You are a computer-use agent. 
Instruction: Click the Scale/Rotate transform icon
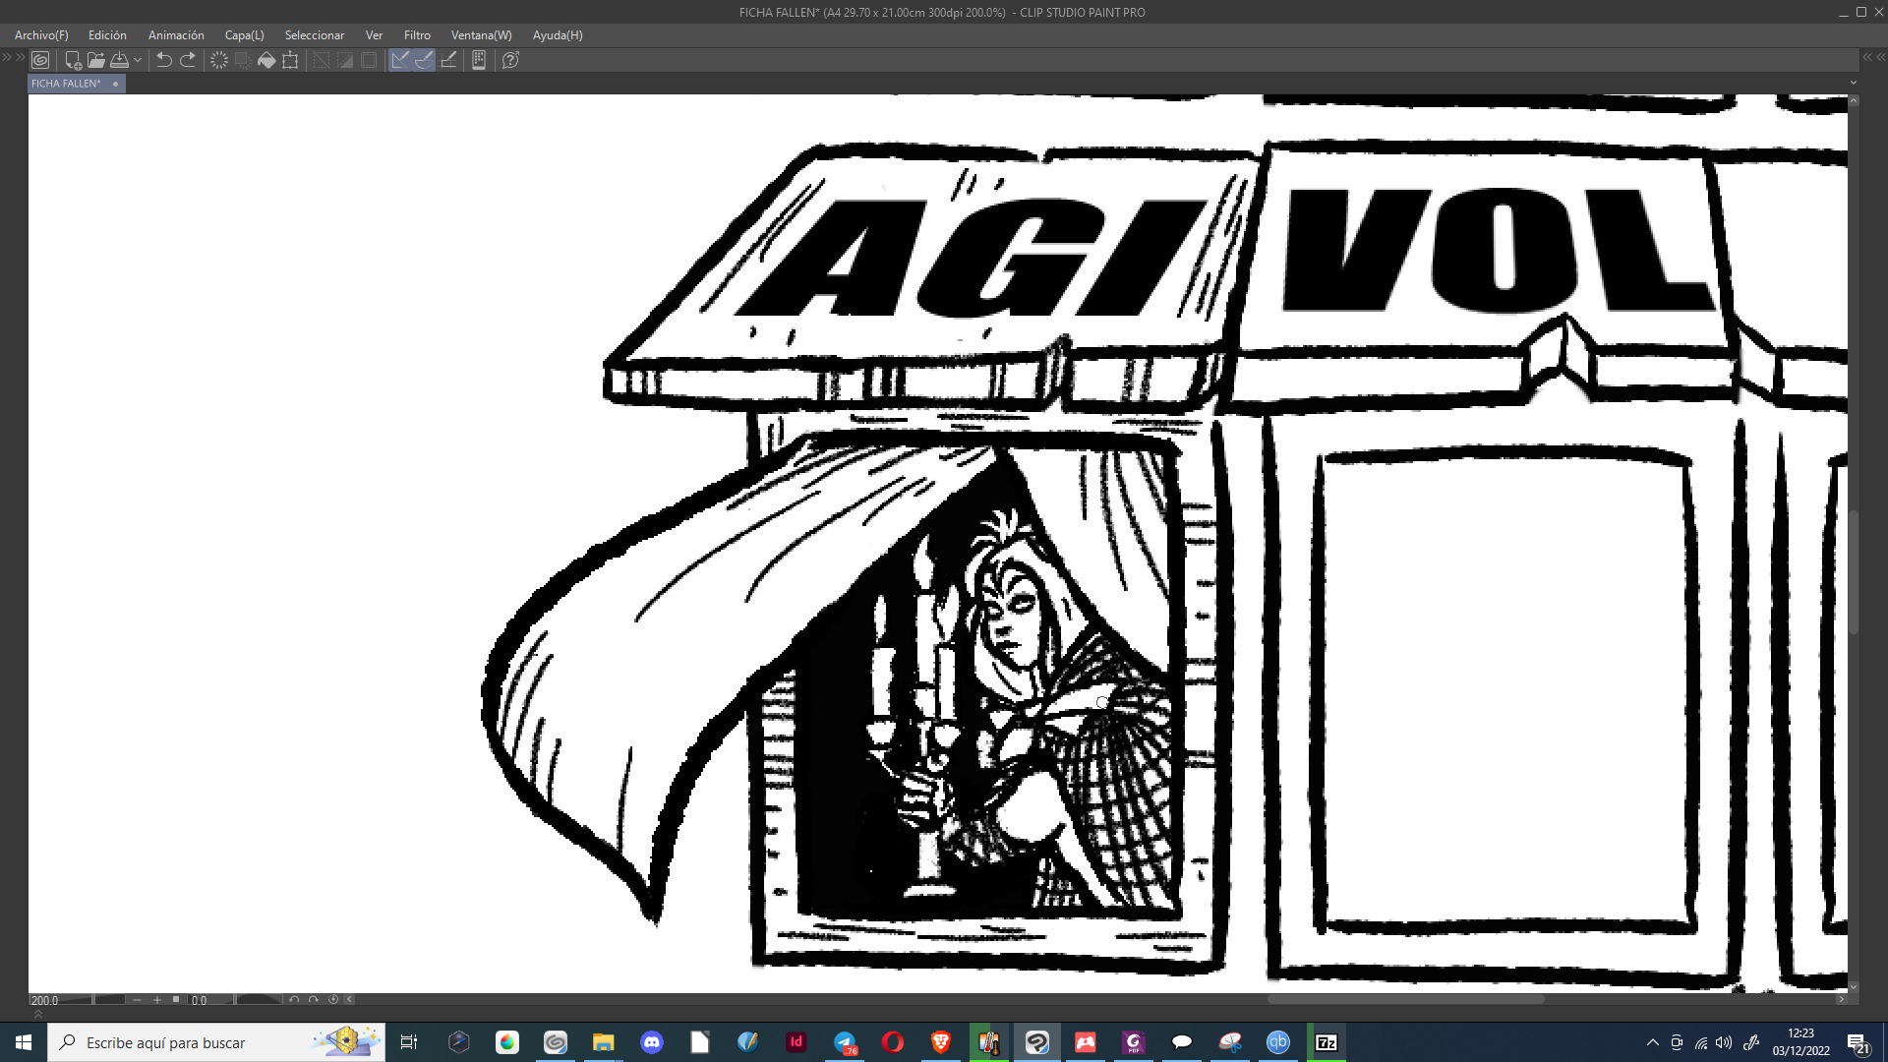click(290, 60)
